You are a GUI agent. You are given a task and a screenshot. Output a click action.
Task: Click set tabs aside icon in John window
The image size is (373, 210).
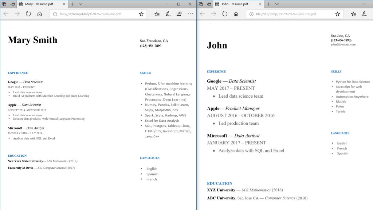pos(209,4)
